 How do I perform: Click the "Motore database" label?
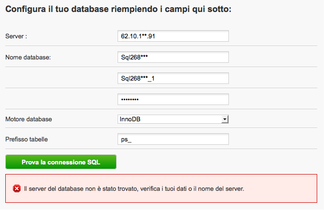click(28, 119)
